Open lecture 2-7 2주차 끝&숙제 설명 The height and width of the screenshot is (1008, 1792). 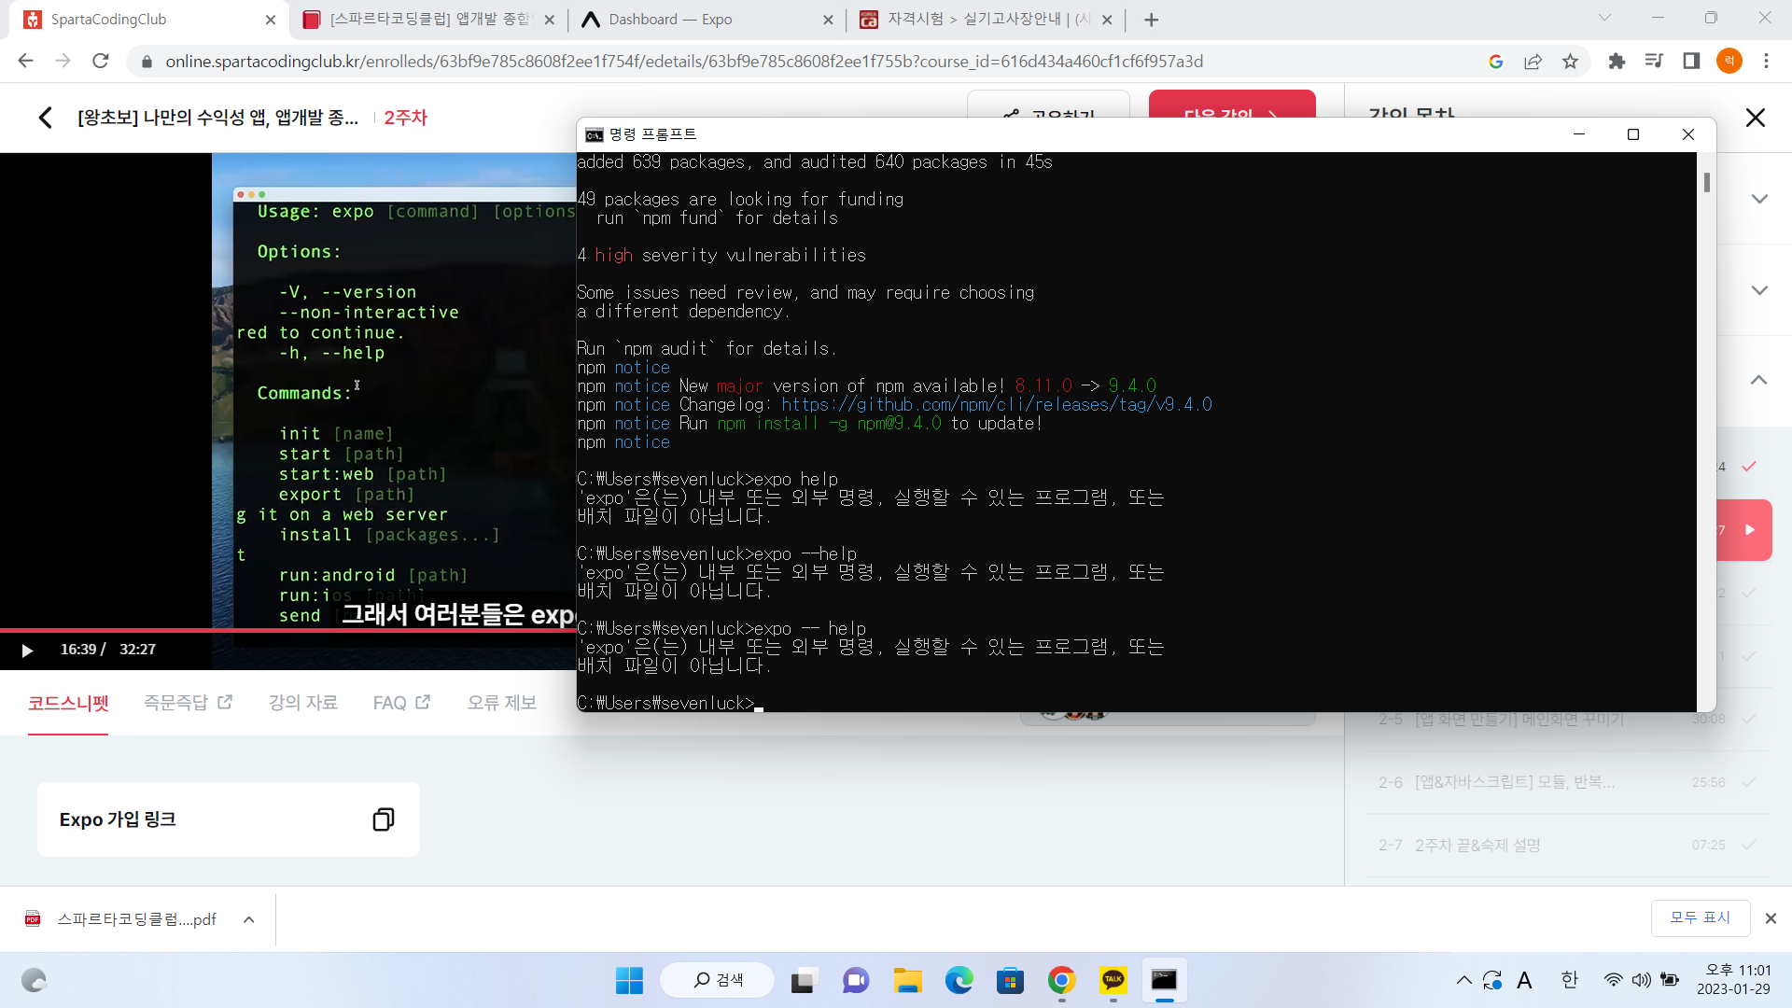1567,846
